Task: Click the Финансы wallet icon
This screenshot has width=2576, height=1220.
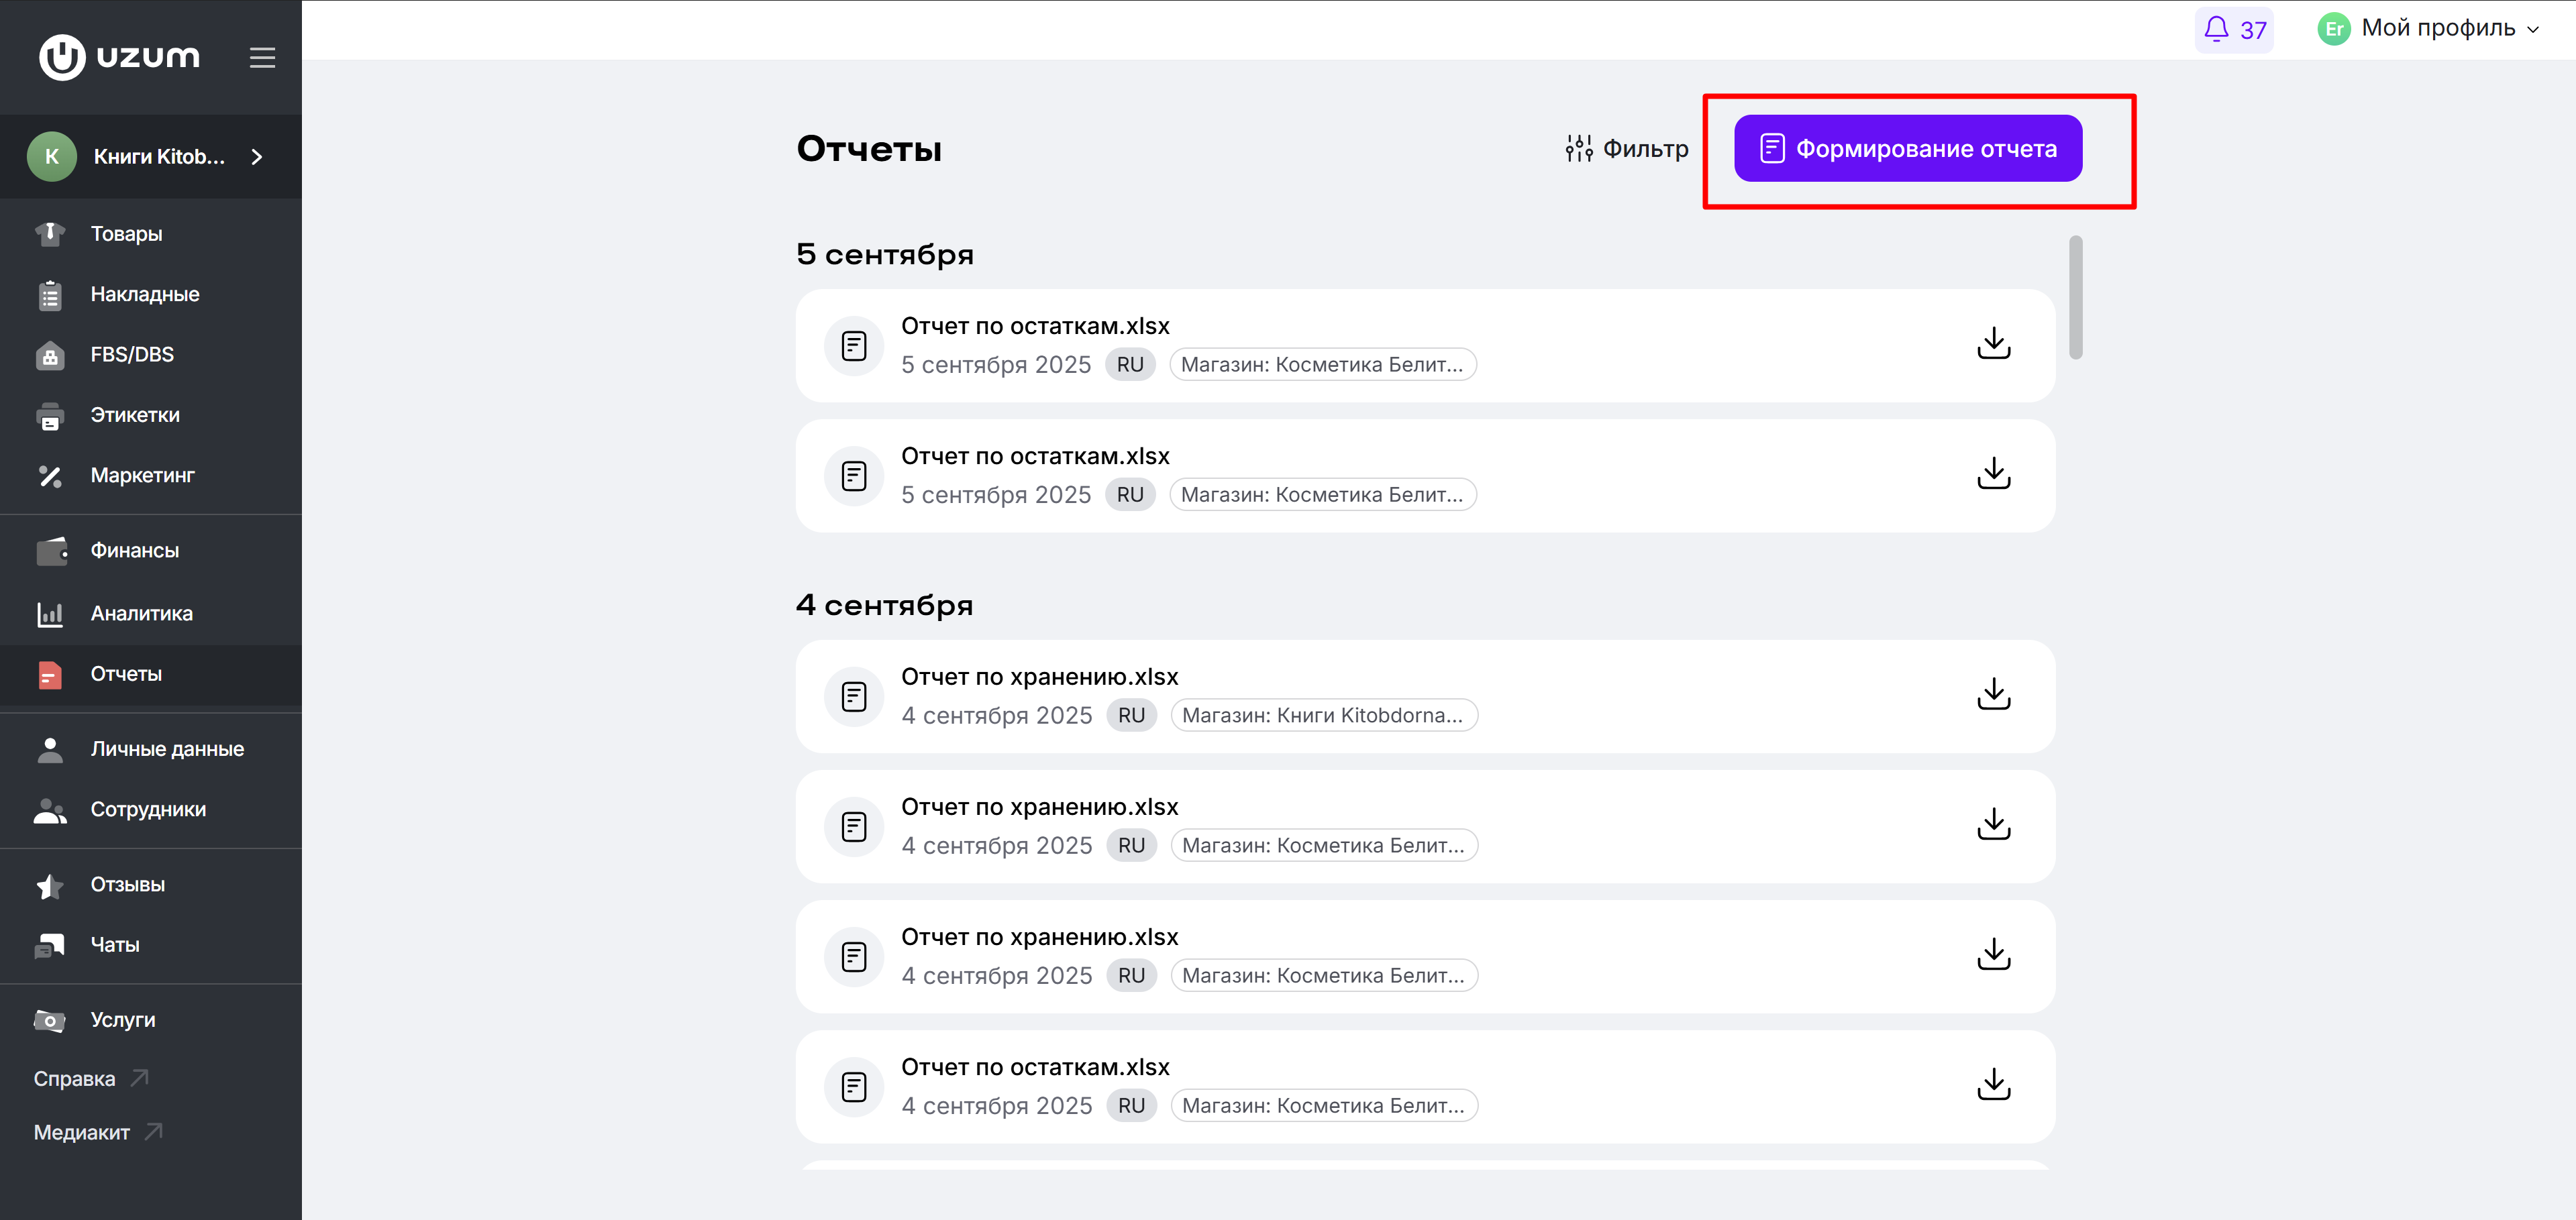Action: 51,551
